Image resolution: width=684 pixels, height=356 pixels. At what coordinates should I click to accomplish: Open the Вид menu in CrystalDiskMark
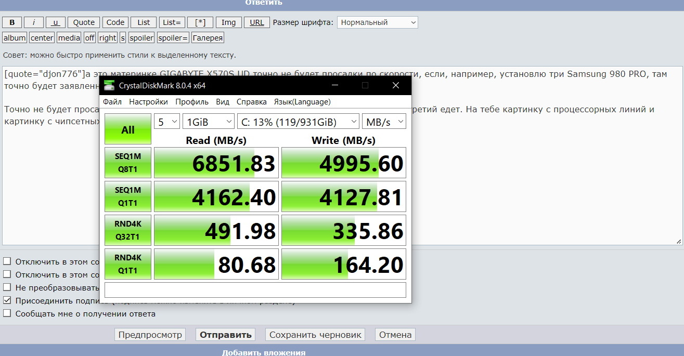click(223, 102)
